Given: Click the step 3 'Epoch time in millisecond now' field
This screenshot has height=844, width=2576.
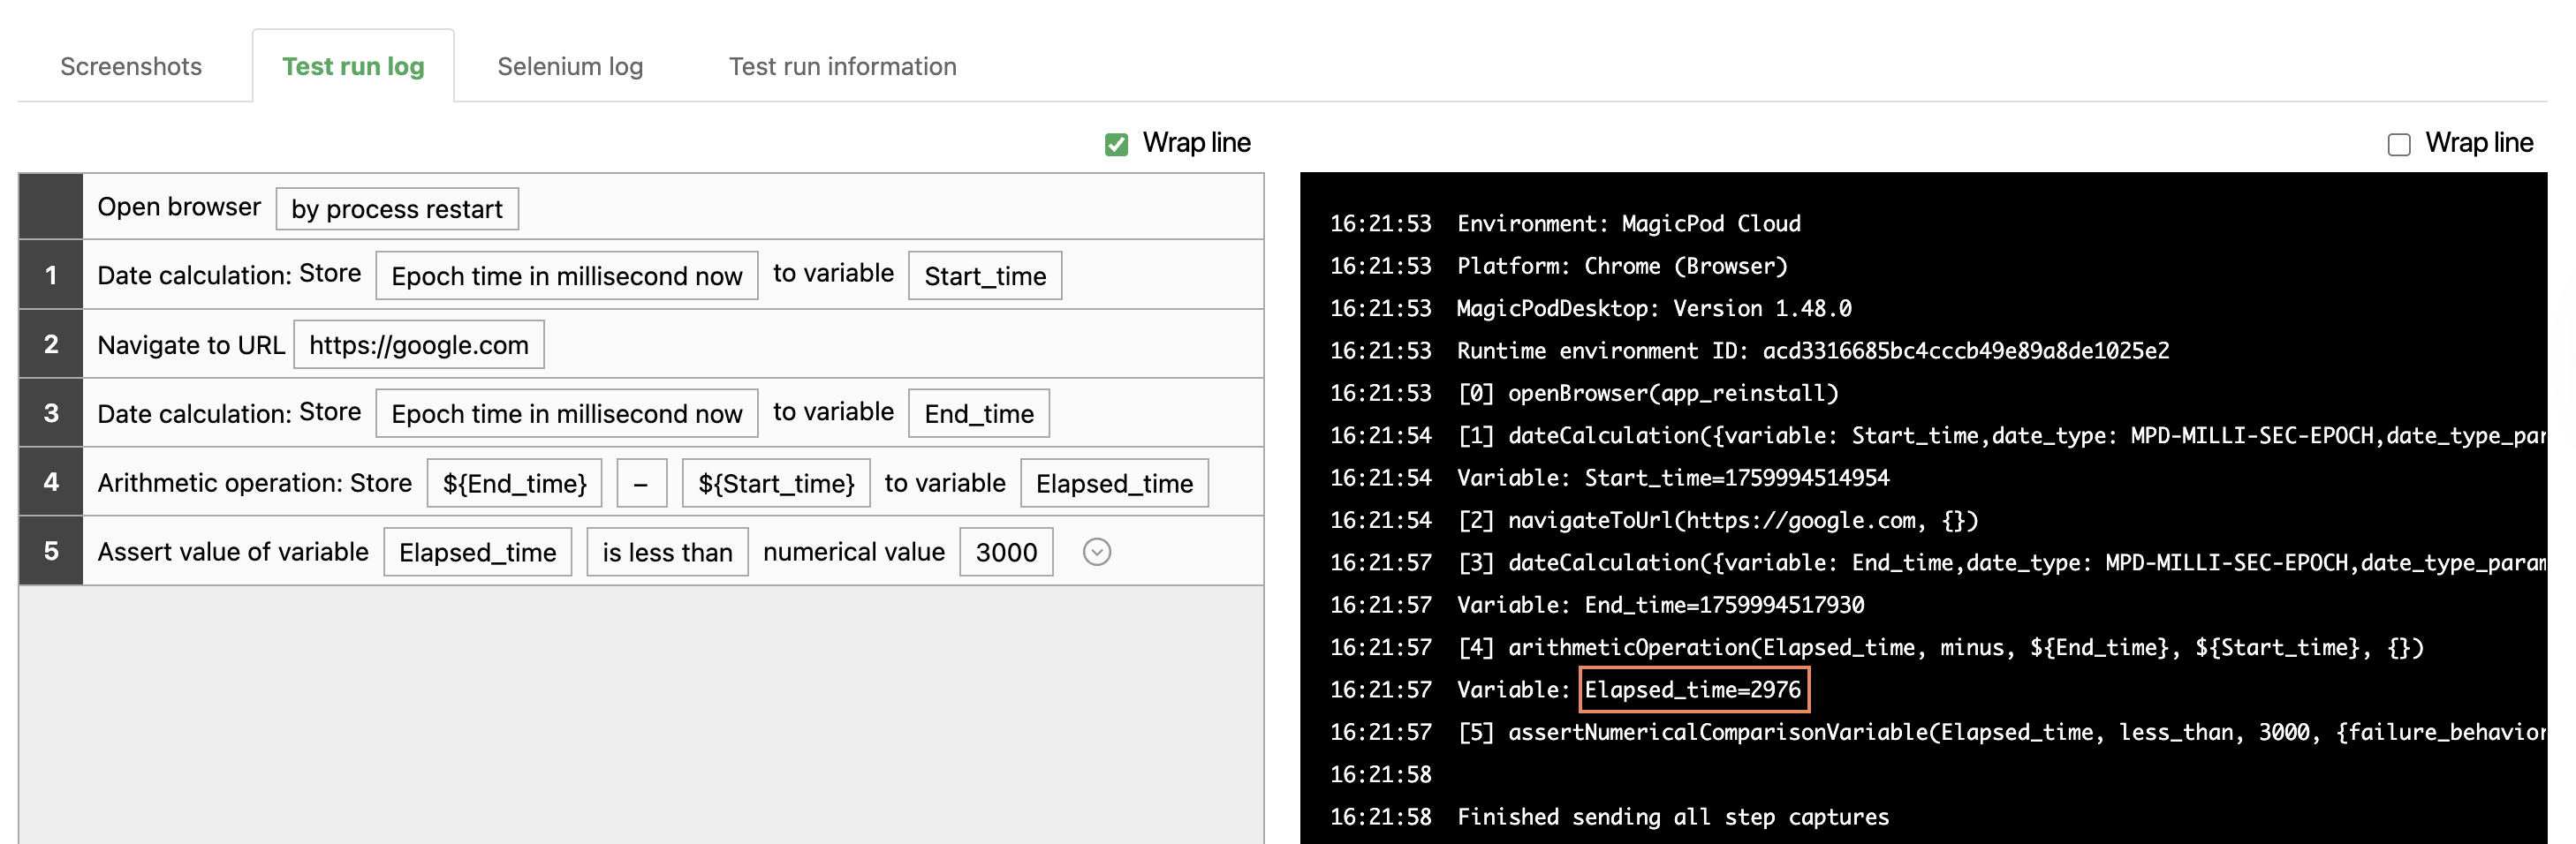Looking at the screenshot, I should (x=567, y=412).
